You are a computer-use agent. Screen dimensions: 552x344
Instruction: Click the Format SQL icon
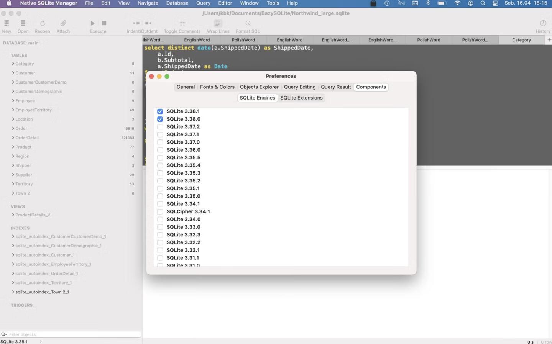(248, 23)
